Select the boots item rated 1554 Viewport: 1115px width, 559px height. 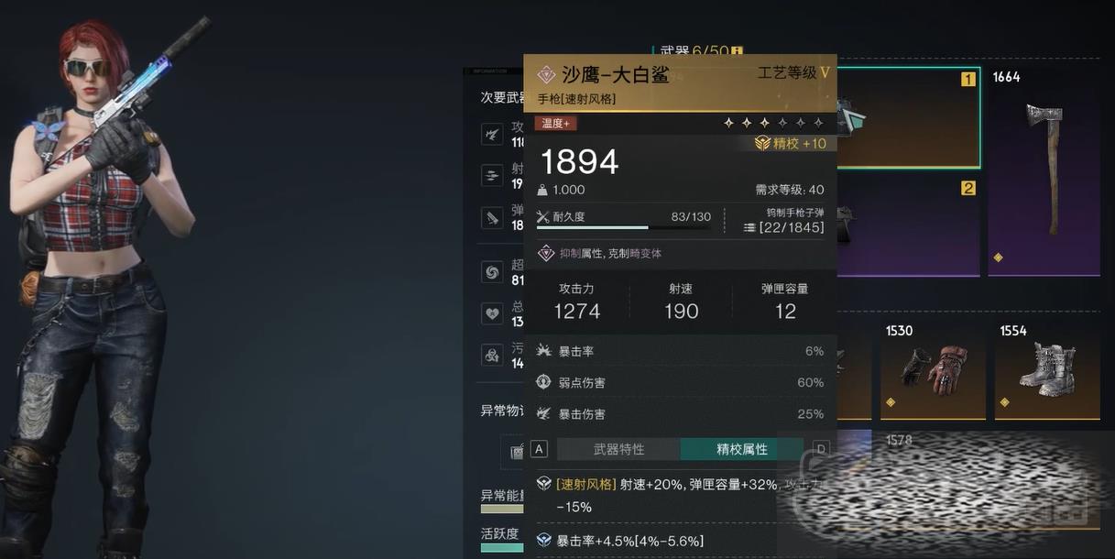tap(1047, 369)
